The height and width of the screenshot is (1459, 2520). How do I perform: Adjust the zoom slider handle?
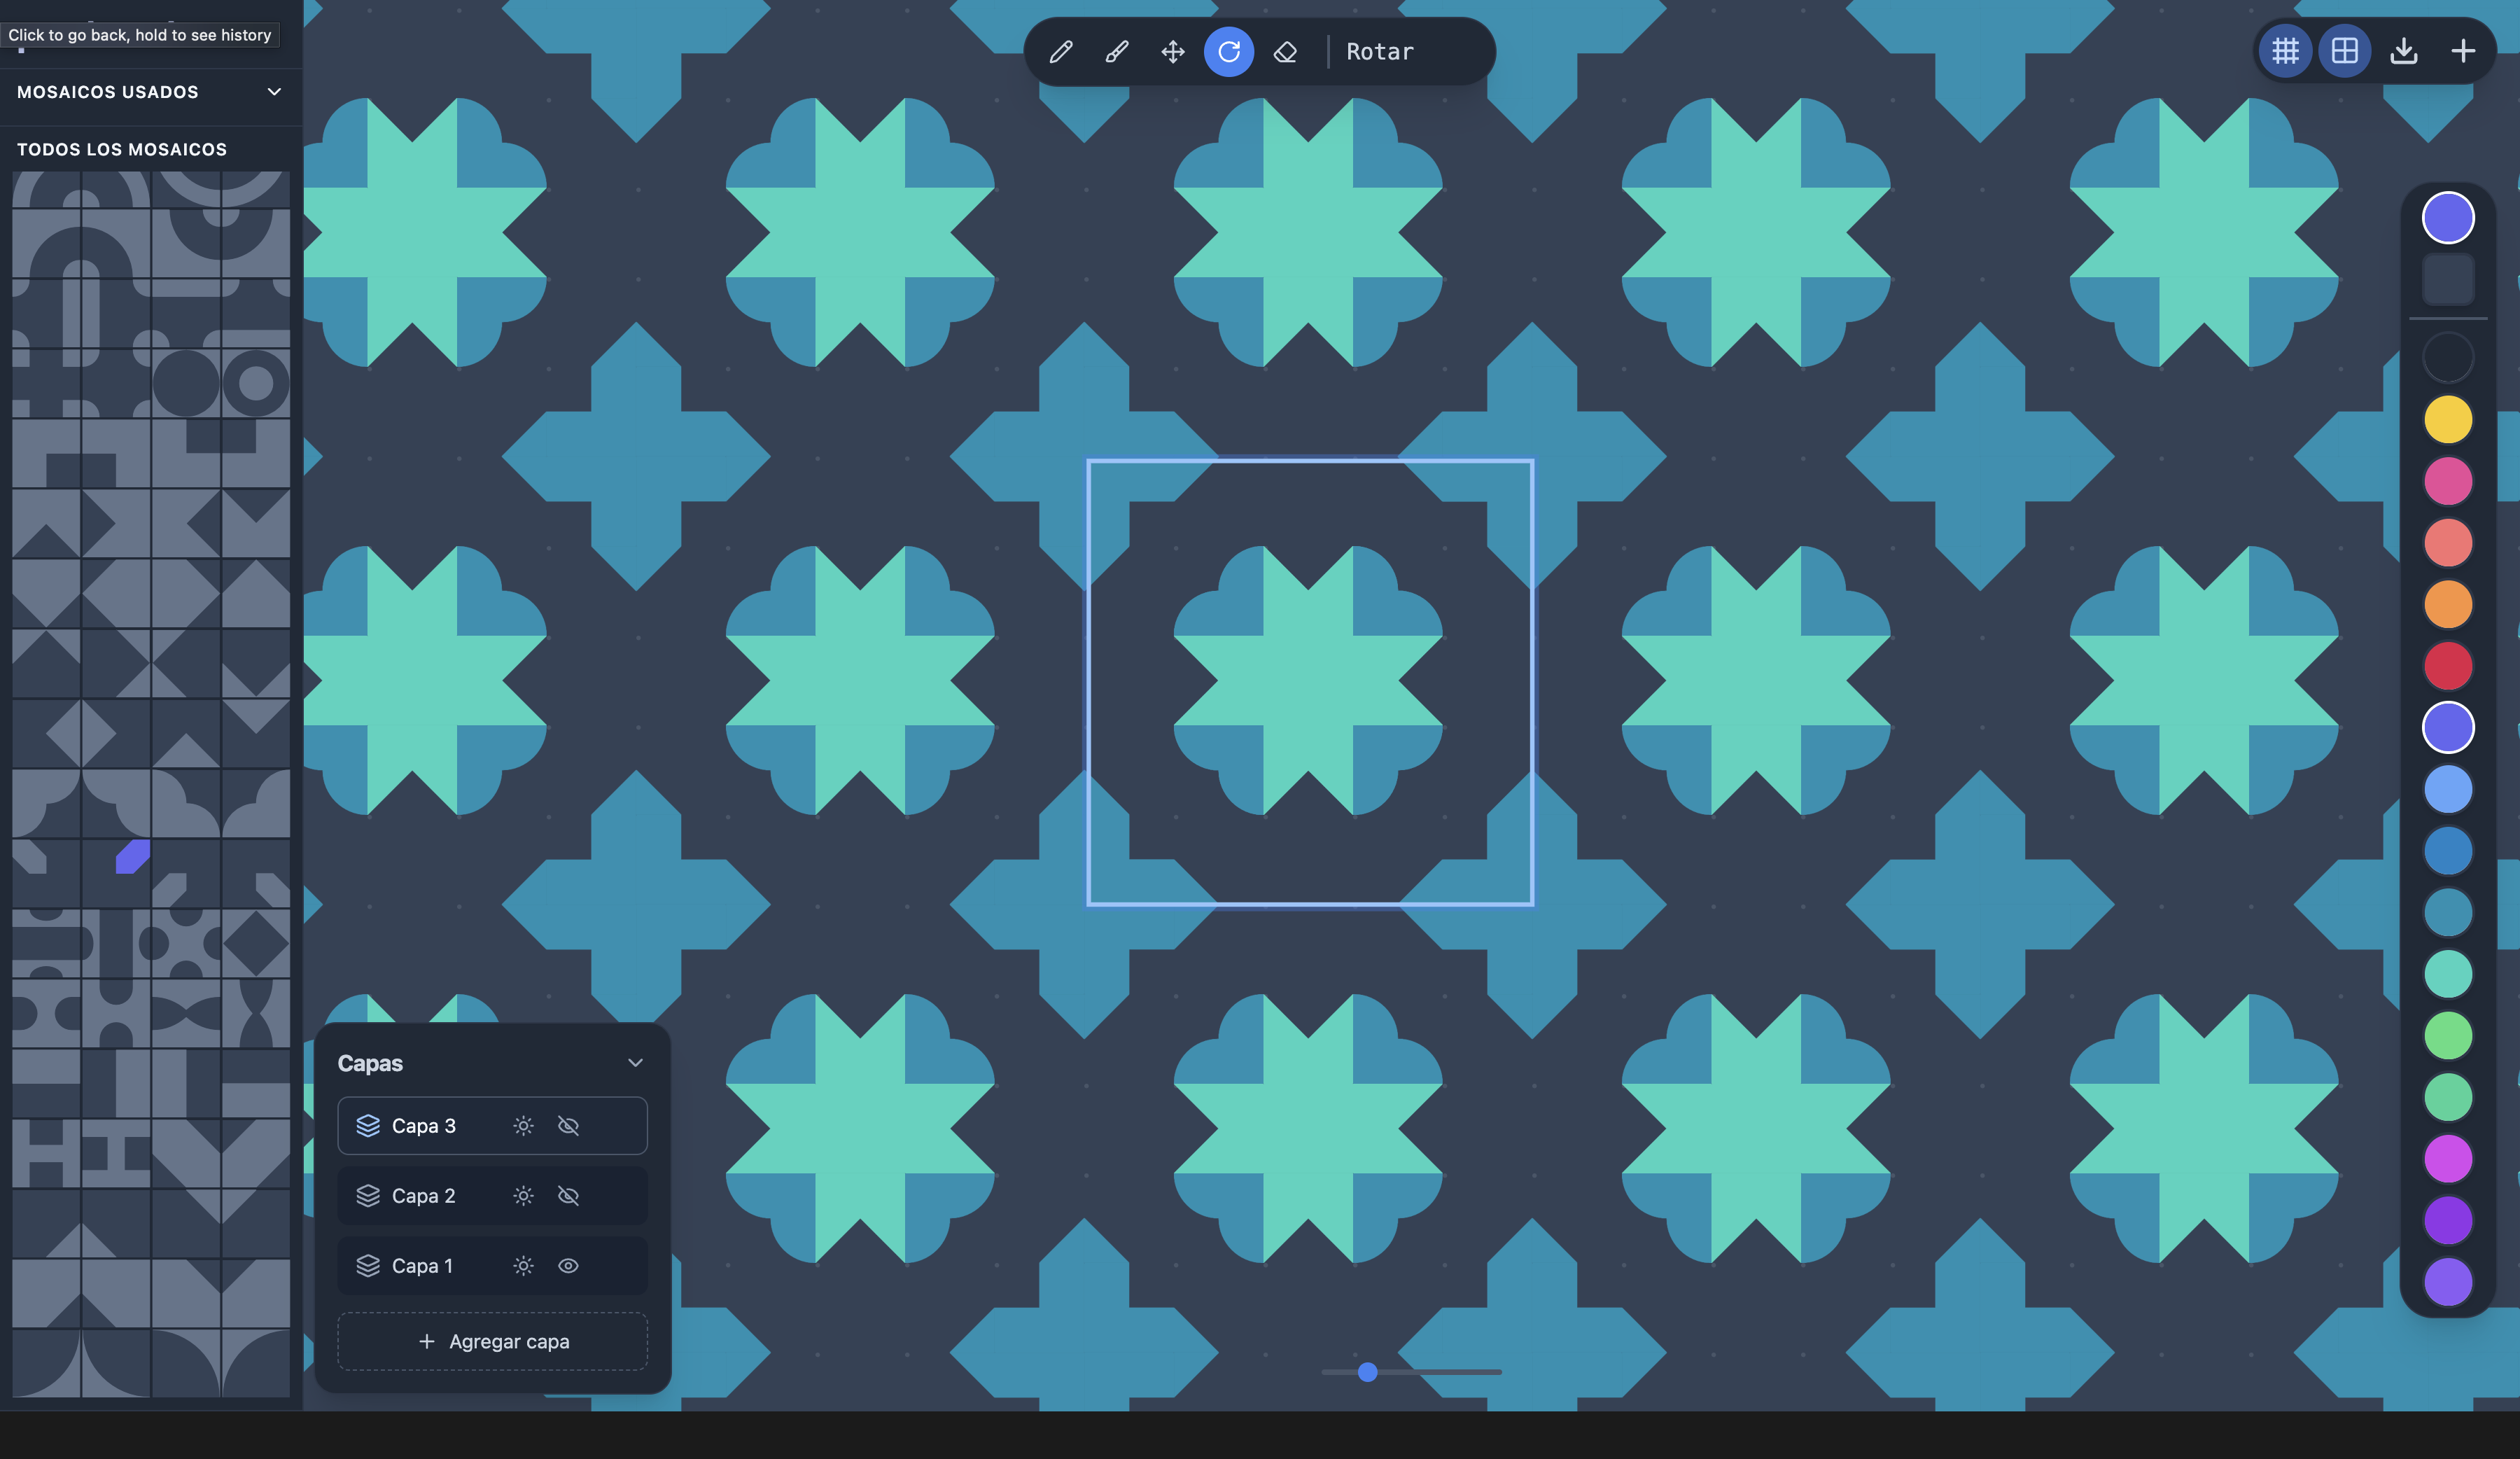1368,1372
